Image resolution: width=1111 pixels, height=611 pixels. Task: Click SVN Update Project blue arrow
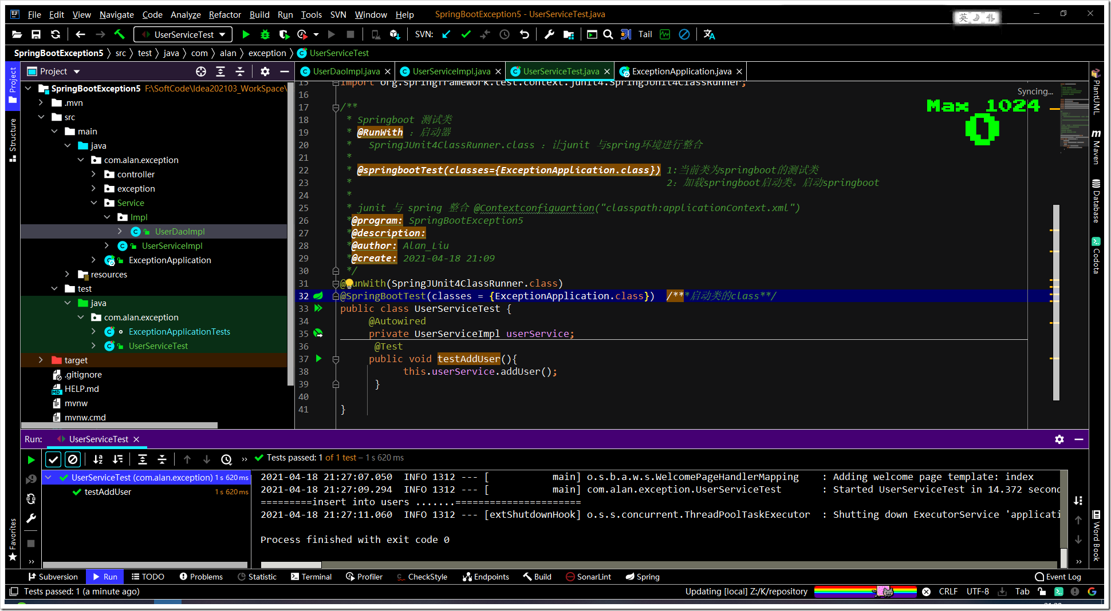(446, 34)
